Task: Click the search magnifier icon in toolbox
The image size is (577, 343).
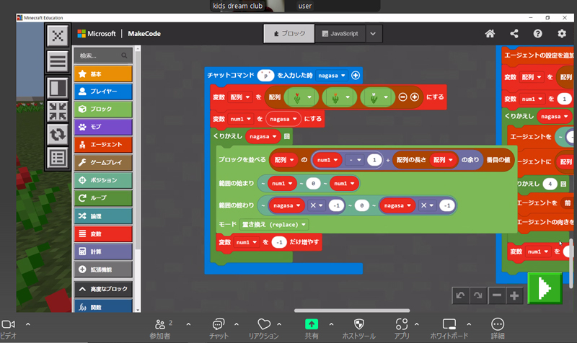Action: click(124, 55)
